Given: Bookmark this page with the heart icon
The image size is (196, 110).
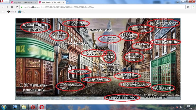Looking at the screenshot, I should click(188, 7).
